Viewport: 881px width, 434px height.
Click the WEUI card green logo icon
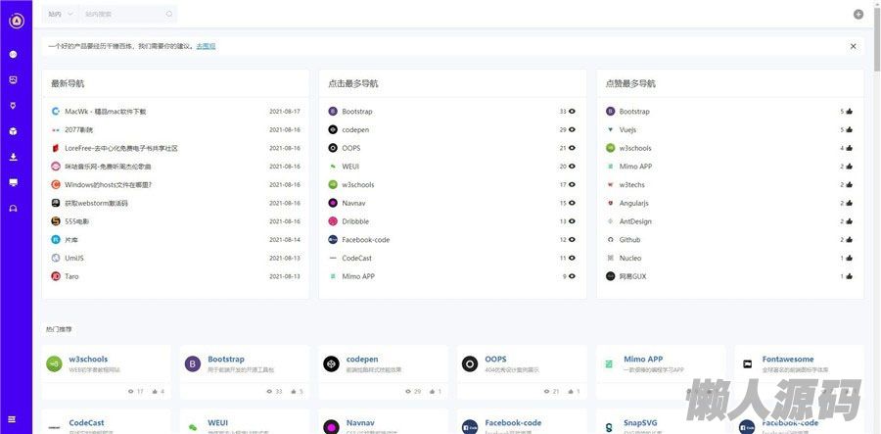point(193,428)
